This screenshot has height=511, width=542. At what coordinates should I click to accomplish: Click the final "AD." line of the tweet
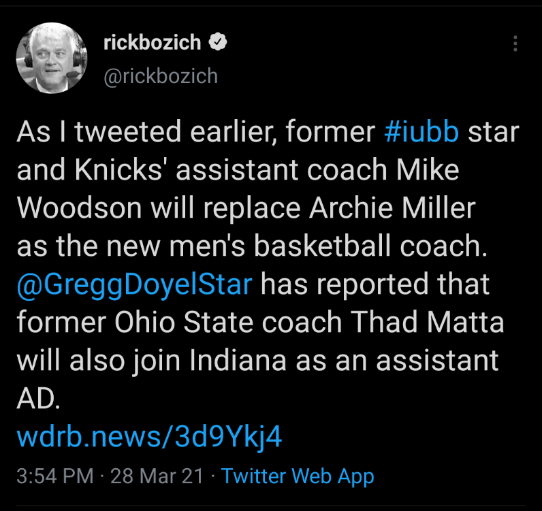pos(38,399)
